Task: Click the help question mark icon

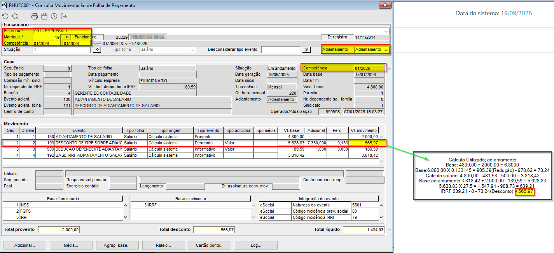Action: click(54, 16)
